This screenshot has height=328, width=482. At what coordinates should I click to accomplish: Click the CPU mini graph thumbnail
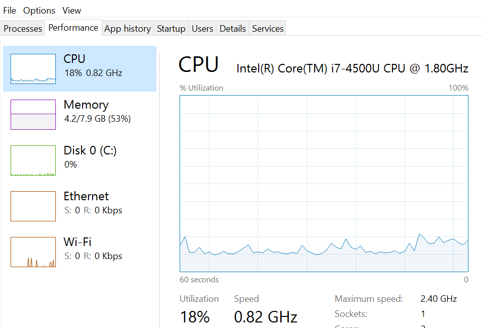[33, 68]
